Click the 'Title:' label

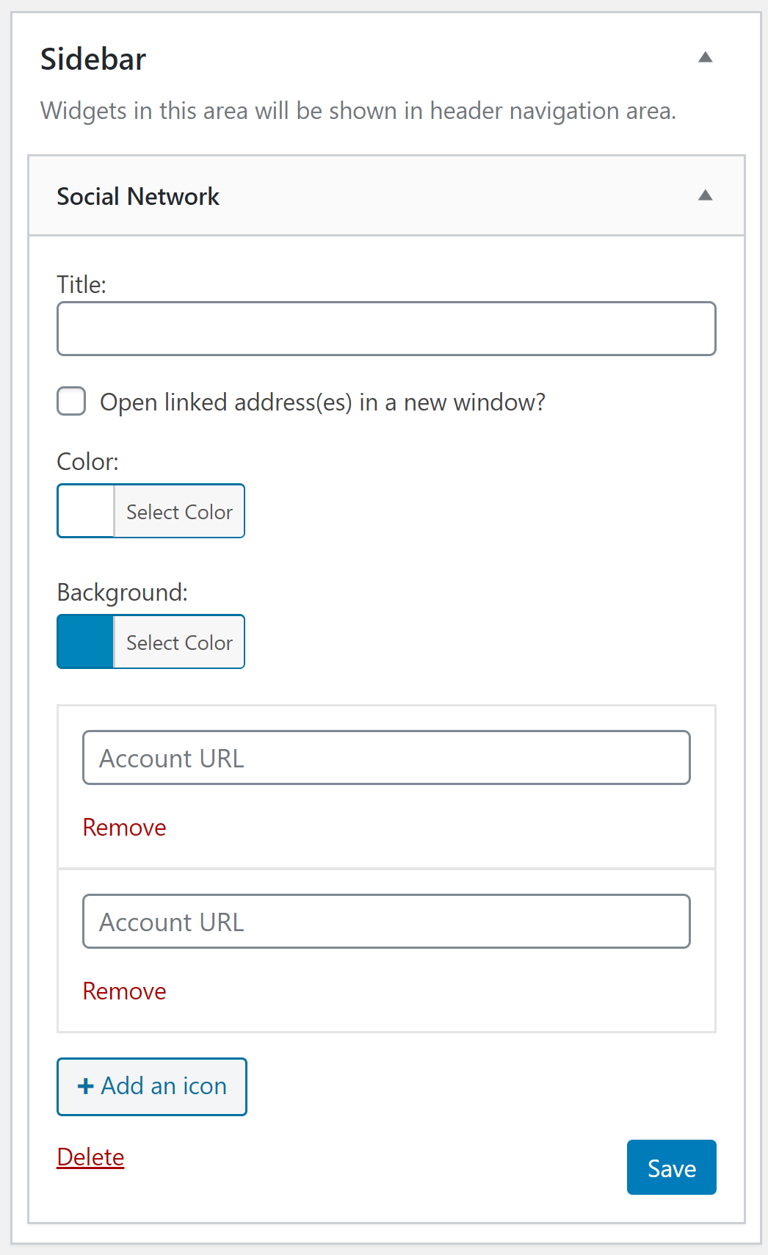pyautogui.click(x=81, y=284)
